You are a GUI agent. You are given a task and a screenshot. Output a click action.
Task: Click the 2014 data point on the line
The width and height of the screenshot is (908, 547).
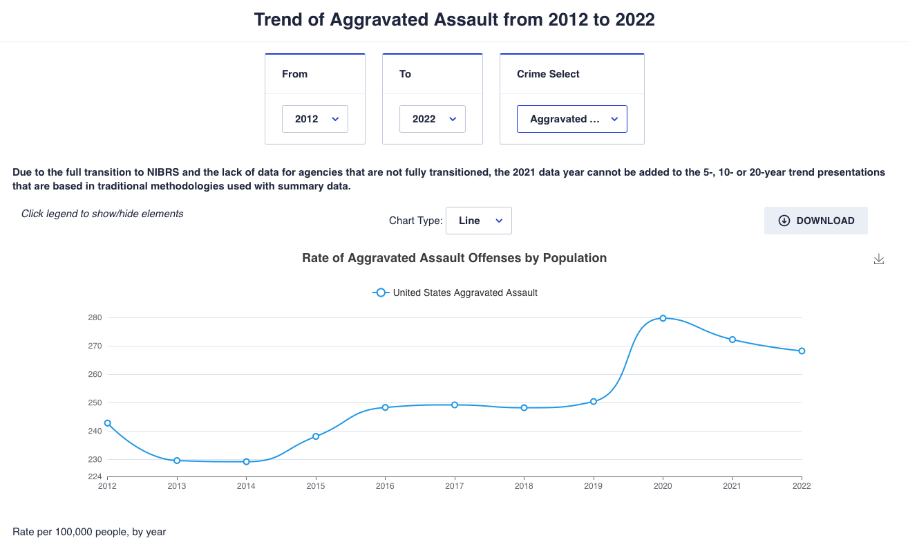[x=246, y=462]
